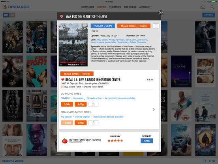
Task: Tap top Movie Times + Tickets button
Action: (x=134, y=26)
